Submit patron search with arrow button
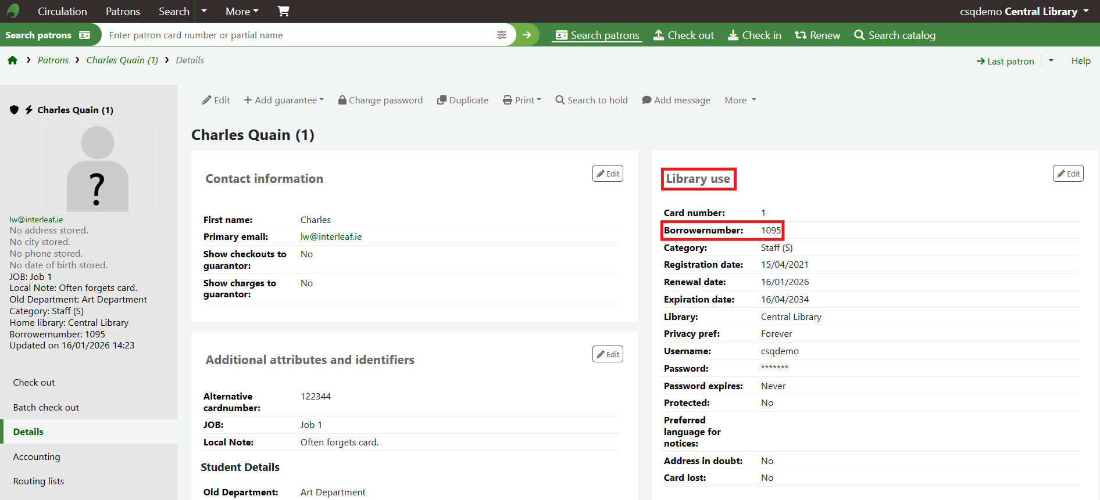The image size is (1100, 500). (527, 35)
